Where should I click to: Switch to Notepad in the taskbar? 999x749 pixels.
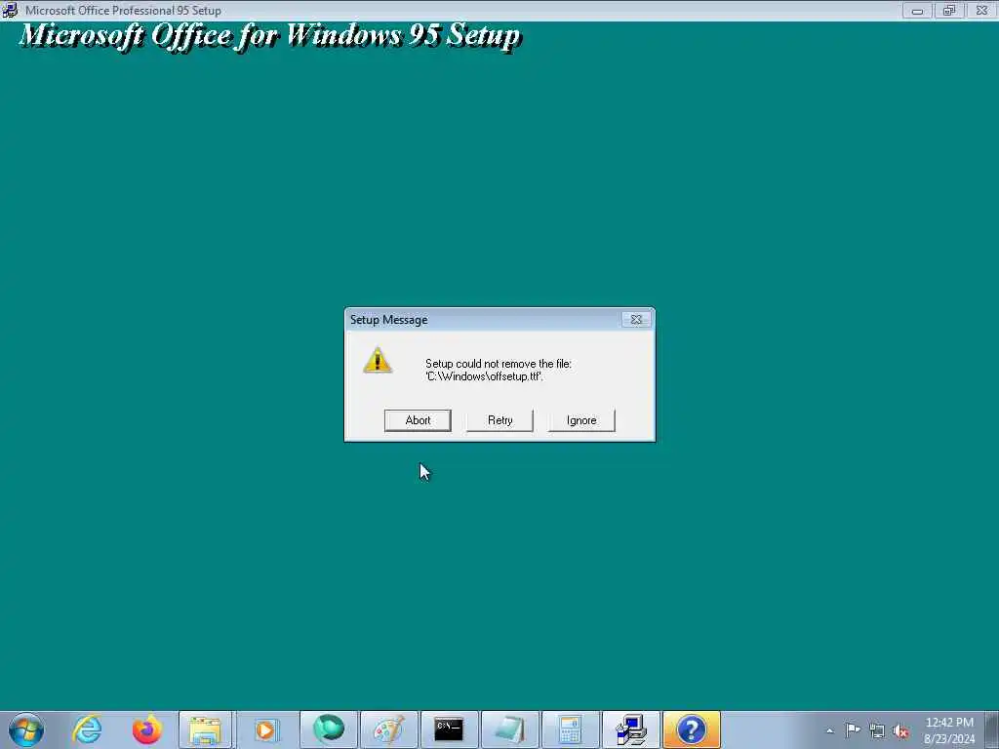coord(509,729)
